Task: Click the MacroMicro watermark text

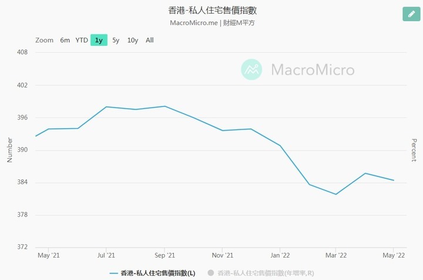Action: click(313, 69)
